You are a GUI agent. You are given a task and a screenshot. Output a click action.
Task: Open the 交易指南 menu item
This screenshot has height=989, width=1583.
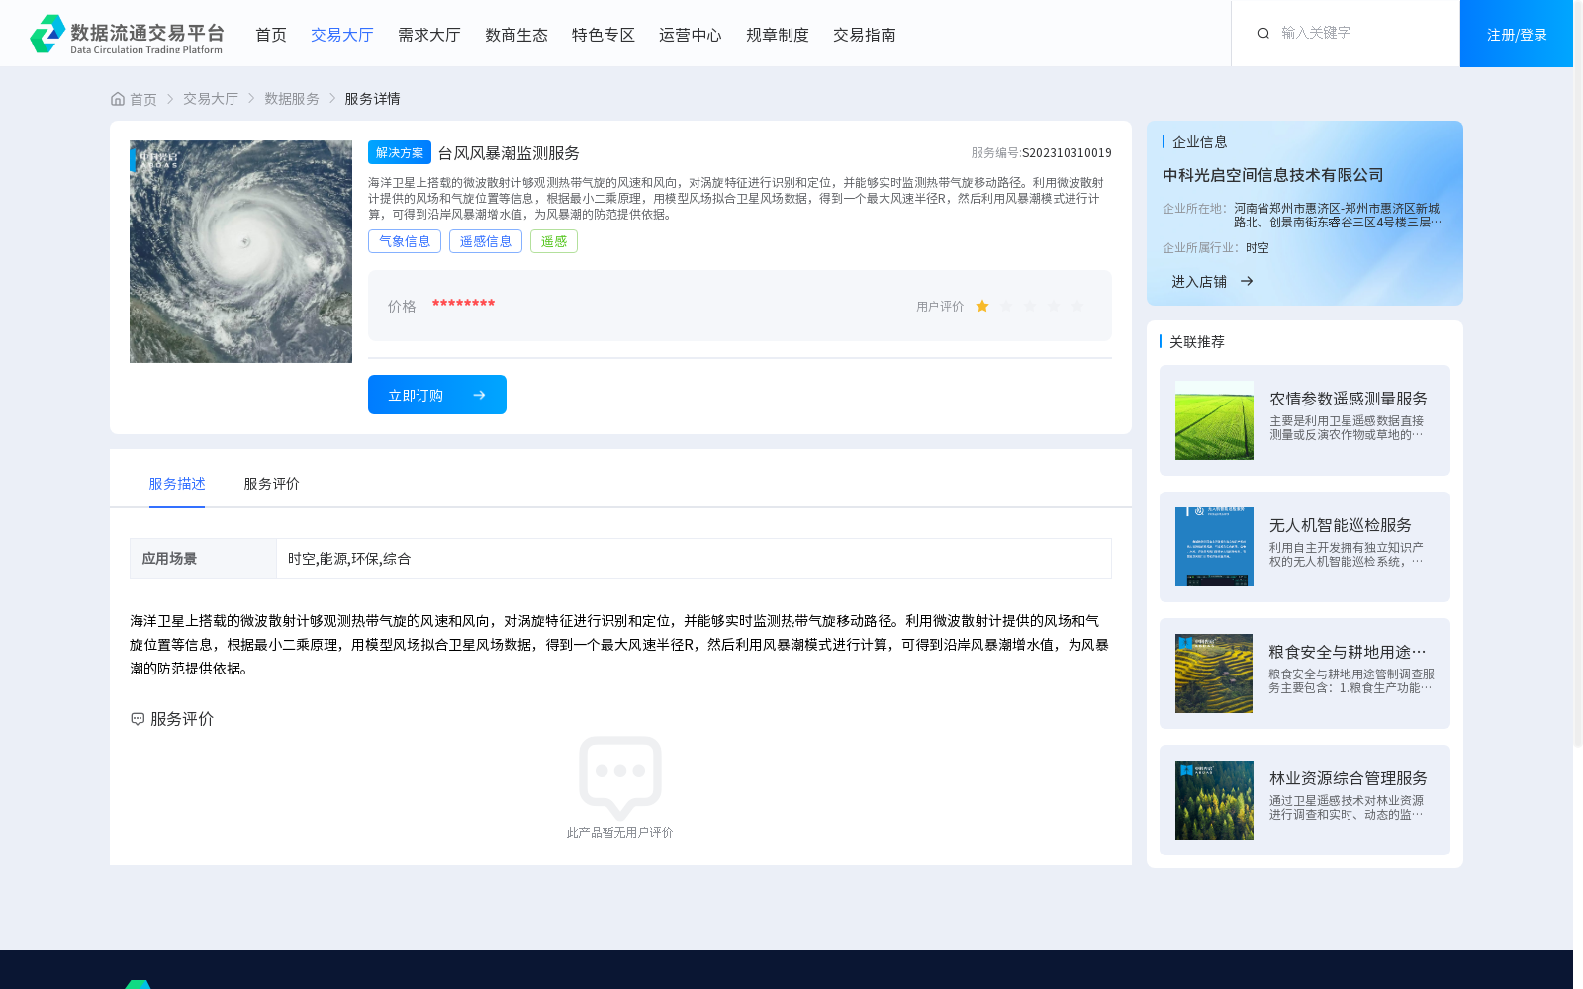tap(865, 35)
